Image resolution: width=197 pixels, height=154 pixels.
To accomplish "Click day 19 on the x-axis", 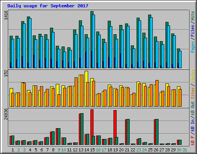I will coord(115,150).
